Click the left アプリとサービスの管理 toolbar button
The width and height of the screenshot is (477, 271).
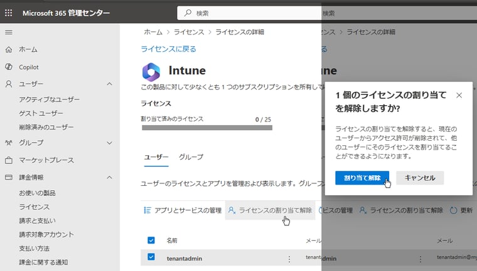183,210
